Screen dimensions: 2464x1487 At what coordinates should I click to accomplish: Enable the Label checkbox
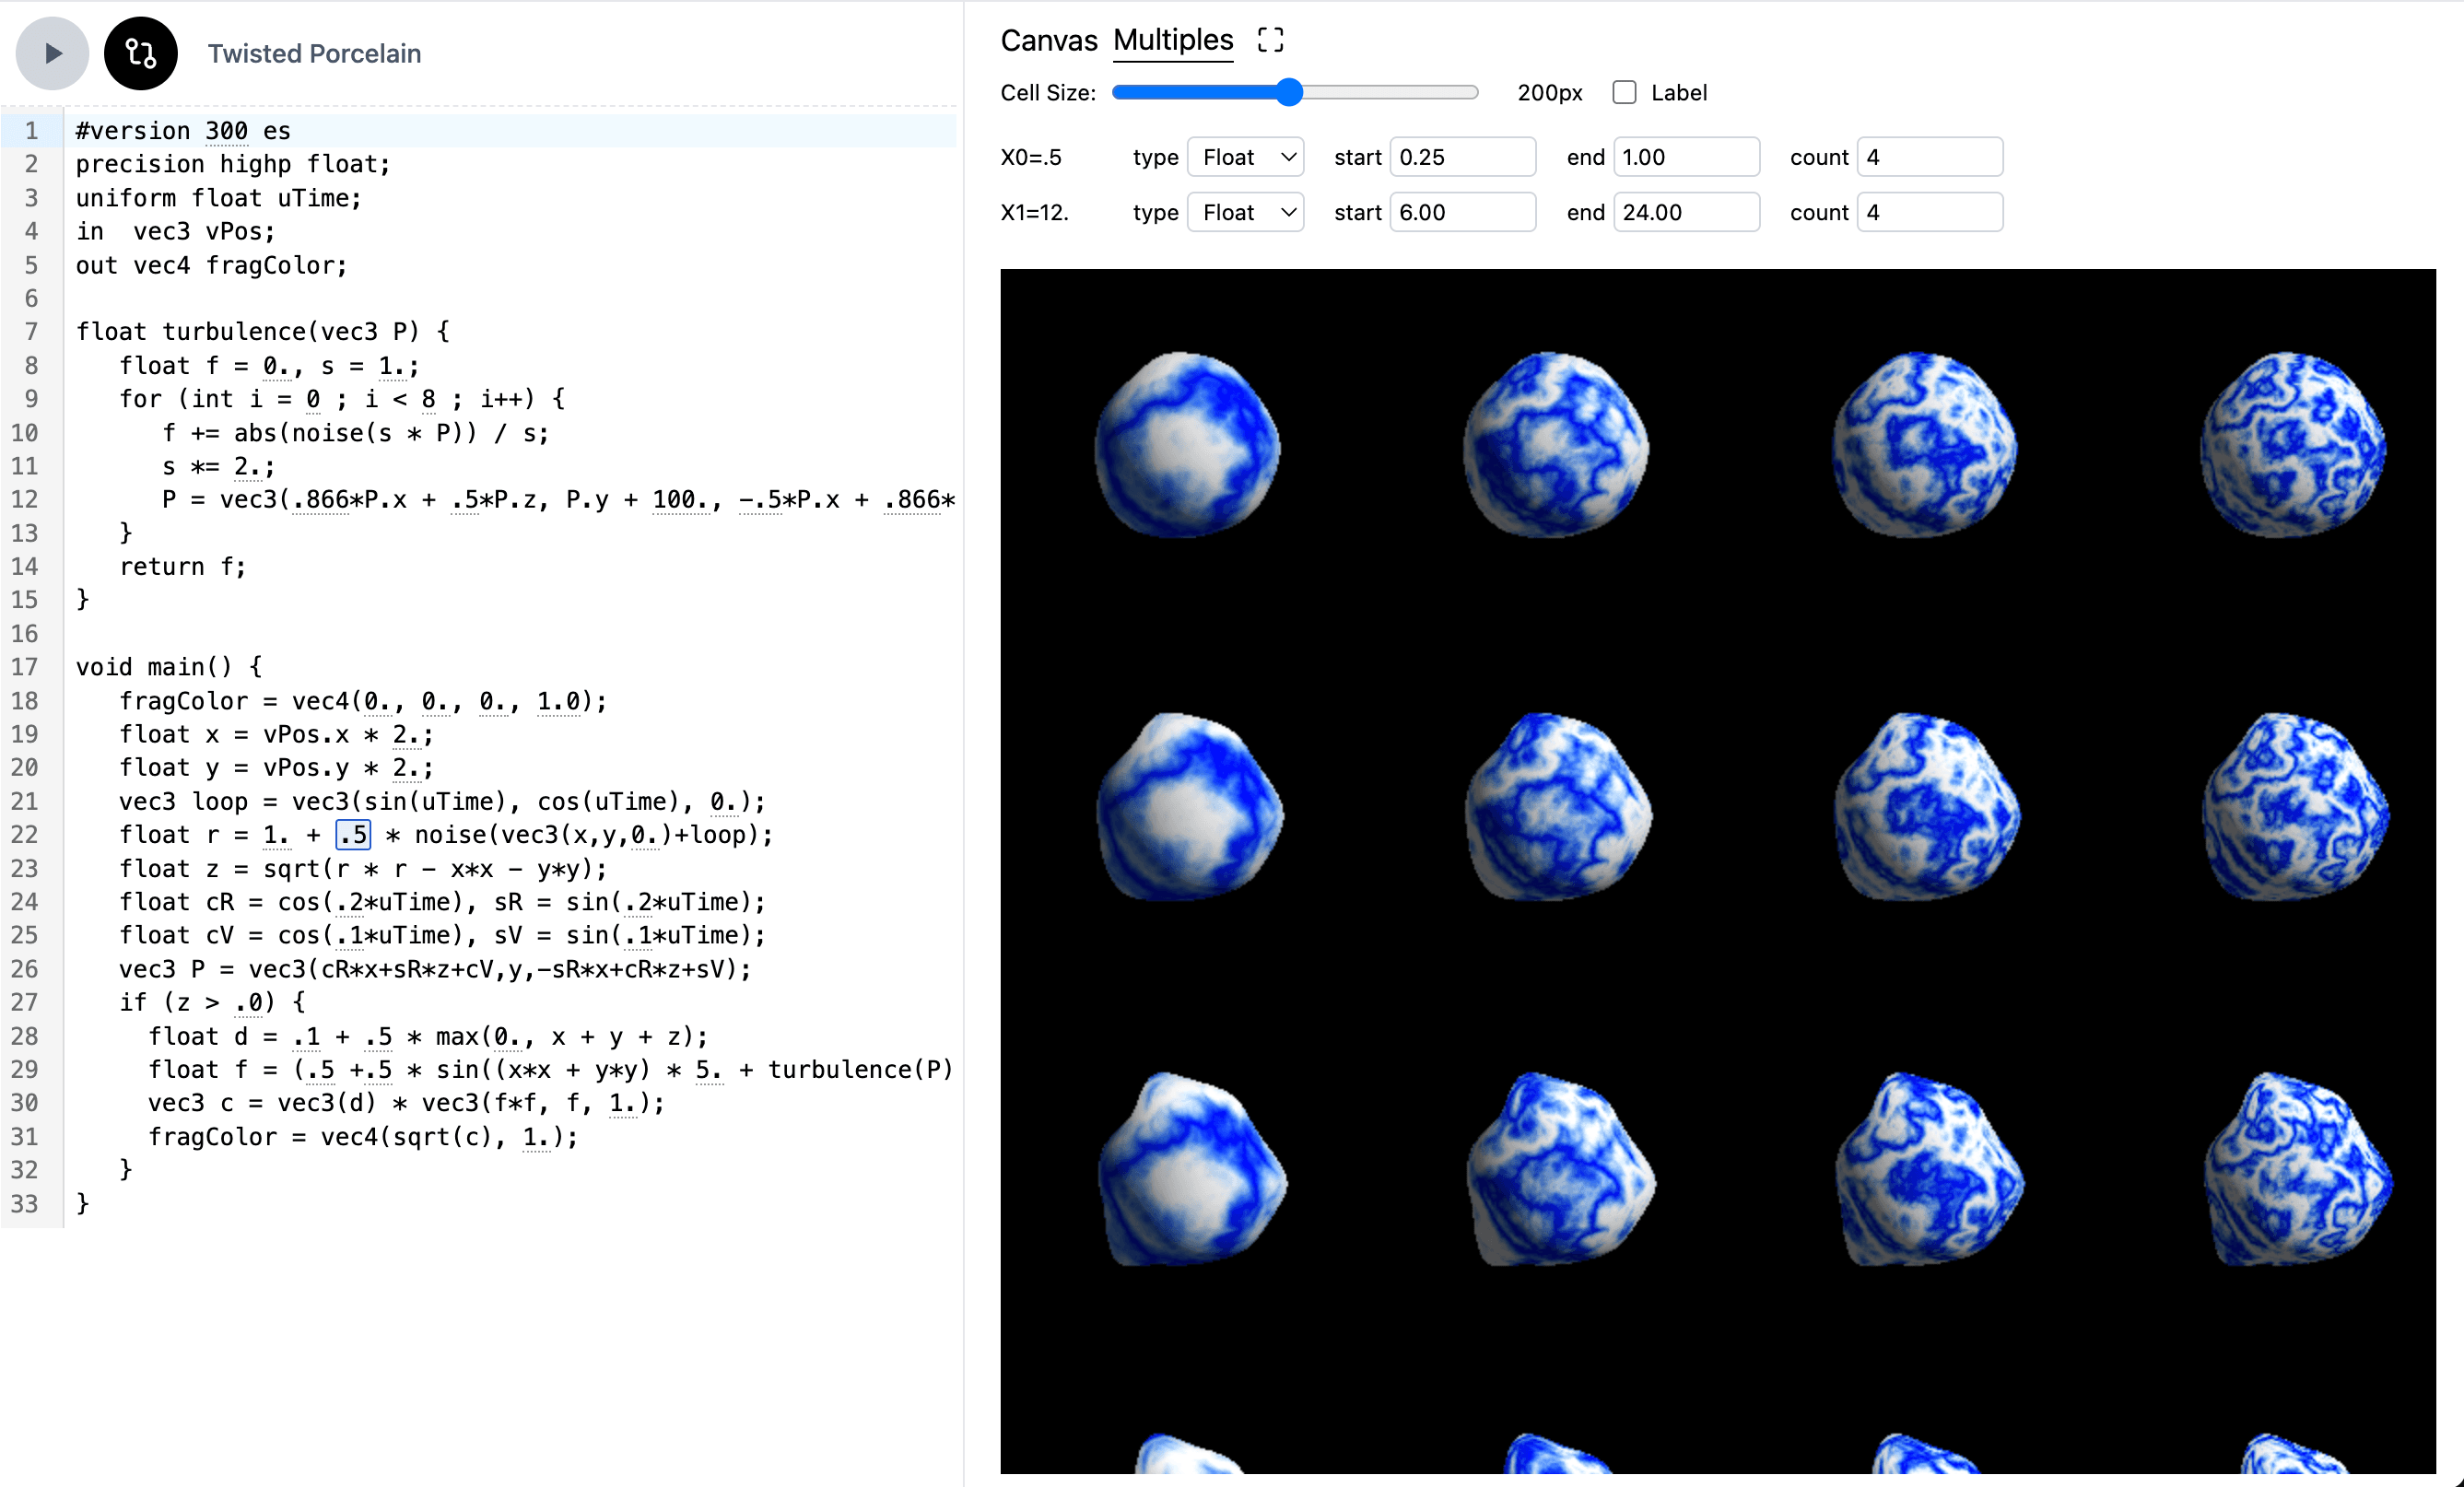[1624, 91]
